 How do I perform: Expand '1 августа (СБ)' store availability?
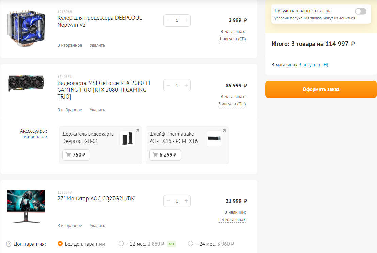(232, 39)
